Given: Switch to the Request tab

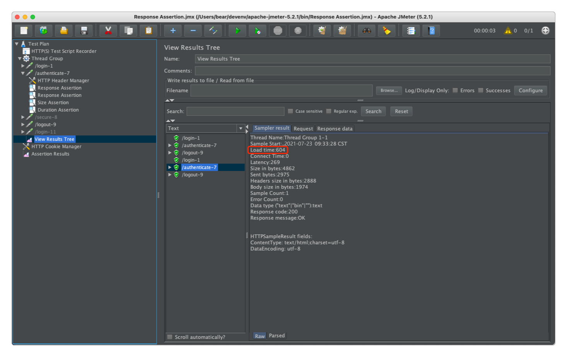Looking at the screenshot, I should coord(303,129).
